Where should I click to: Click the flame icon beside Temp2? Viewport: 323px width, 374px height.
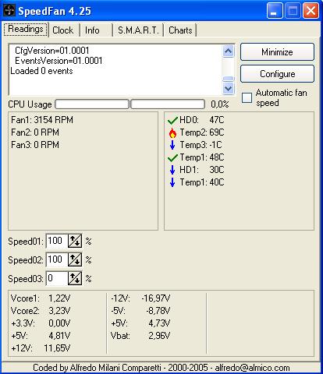click(x=172, y=132)
